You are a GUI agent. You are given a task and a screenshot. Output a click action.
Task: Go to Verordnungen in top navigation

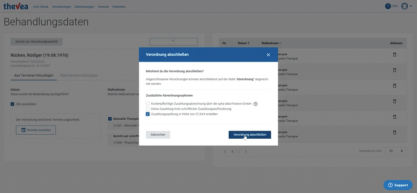(62, 7)
